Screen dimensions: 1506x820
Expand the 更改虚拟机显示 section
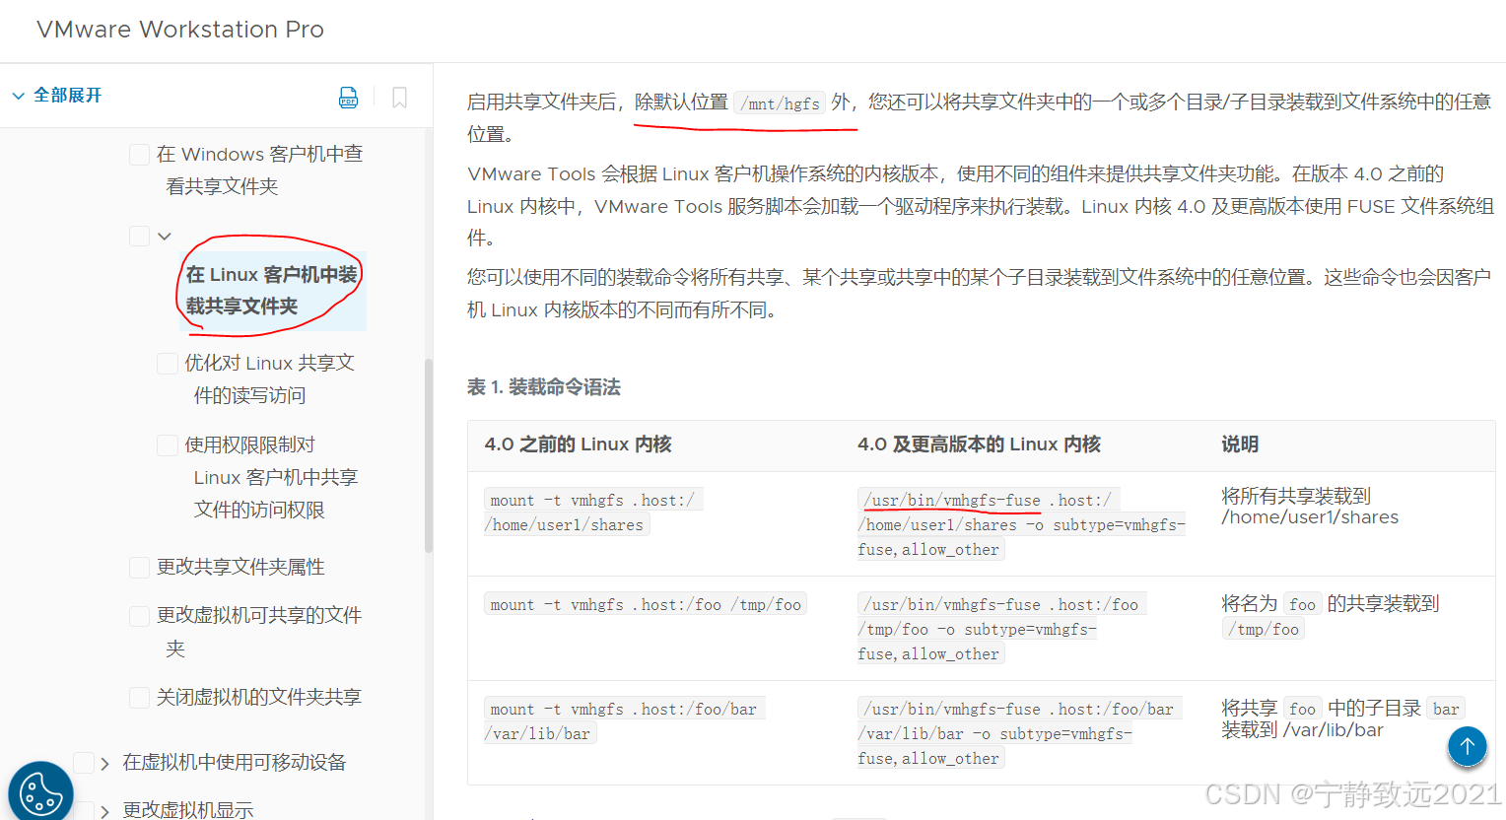coord(104,811)
